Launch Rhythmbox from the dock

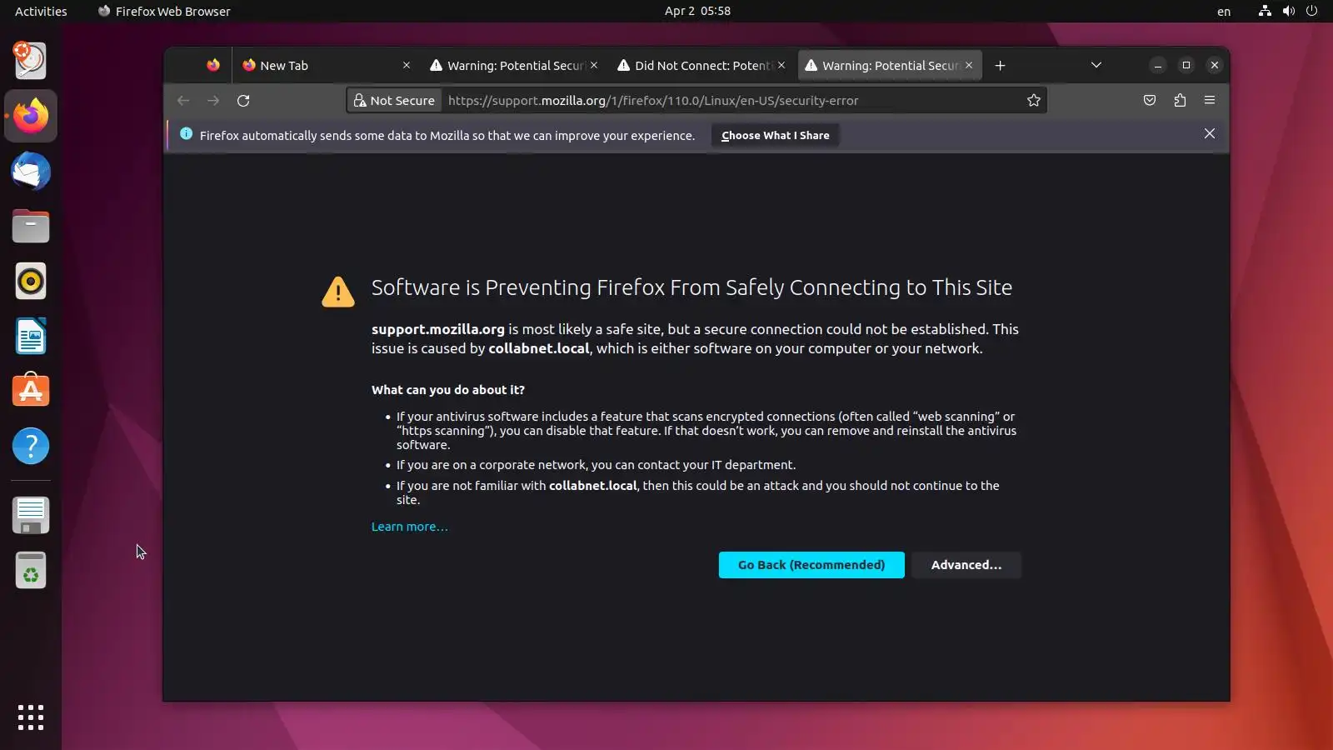(x=31, y=282)
